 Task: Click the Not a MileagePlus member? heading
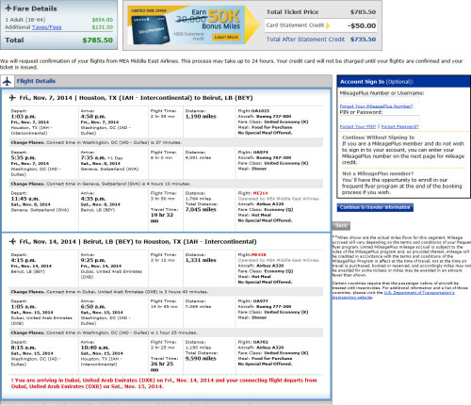coord(378,173)
